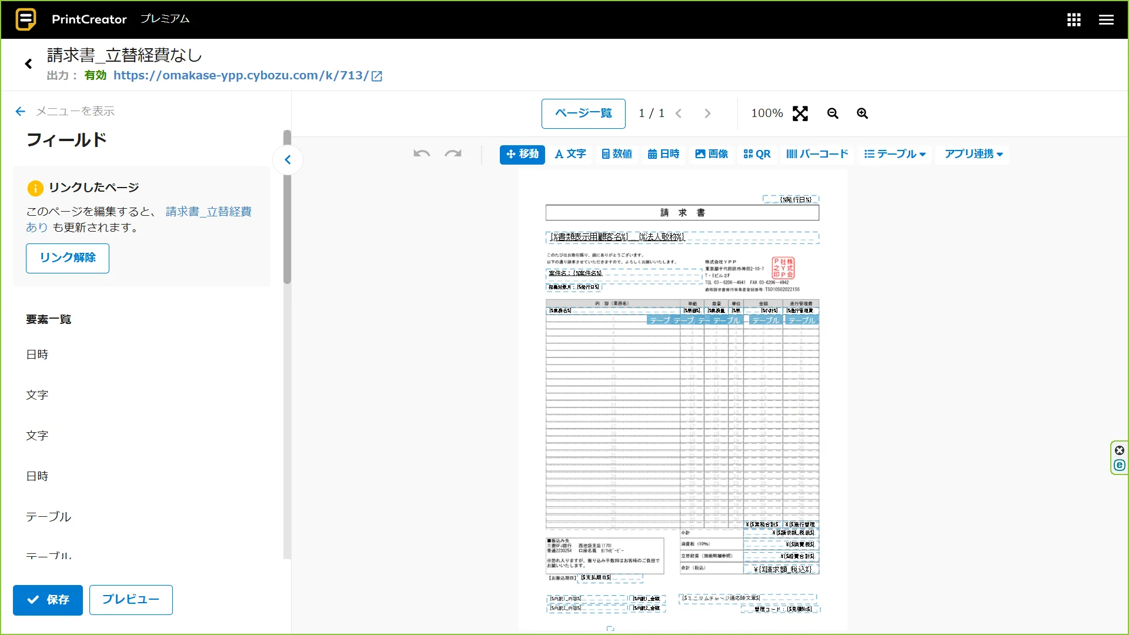Click the リンク解除 button
This screenshot has width=1129, height=635.
tap(68, 258)
